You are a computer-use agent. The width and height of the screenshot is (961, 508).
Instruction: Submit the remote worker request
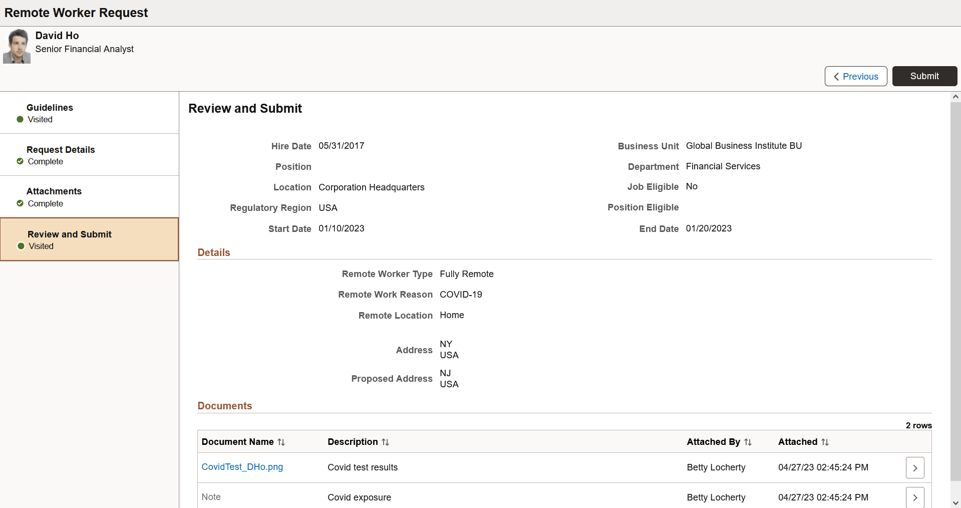click(x=924, y=76)
